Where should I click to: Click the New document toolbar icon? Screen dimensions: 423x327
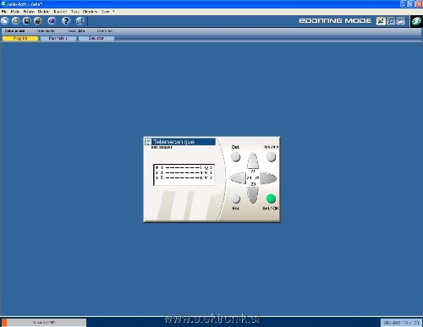(5, 21)
